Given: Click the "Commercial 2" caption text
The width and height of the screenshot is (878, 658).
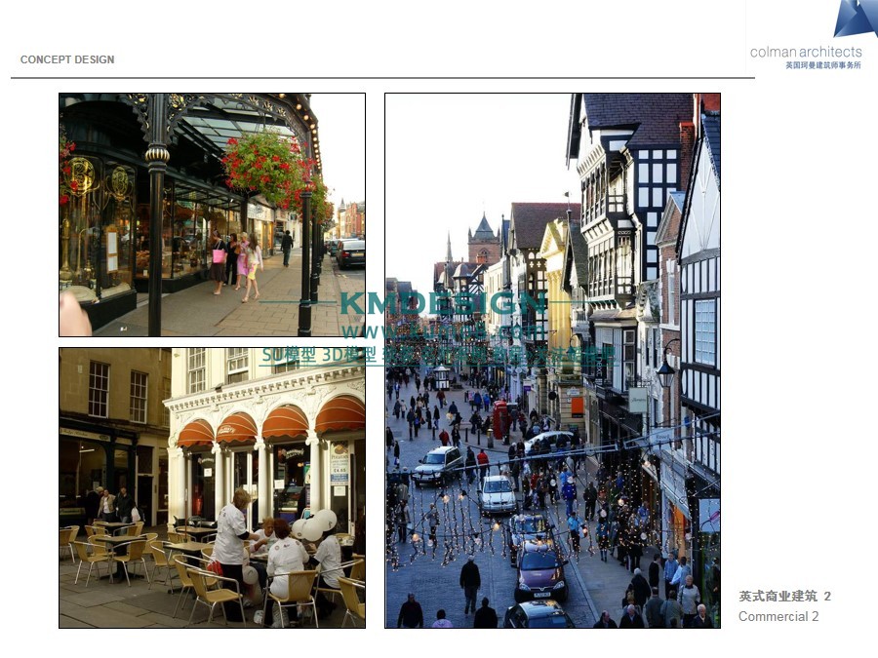Looking at the screenshot, I should (x=778, y=616).
